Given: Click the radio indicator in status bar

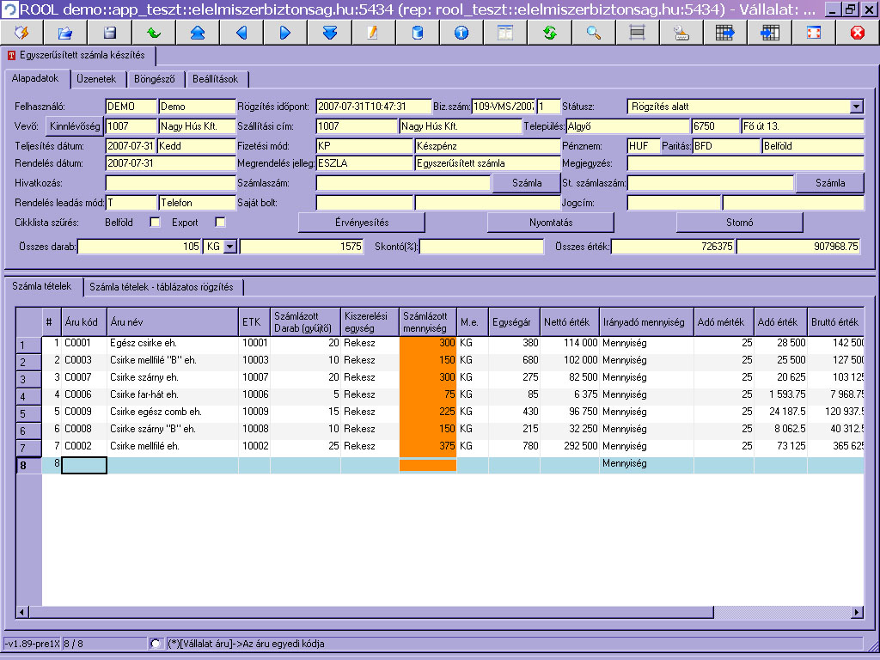Looking at the screenshot, I should [156, 644].
